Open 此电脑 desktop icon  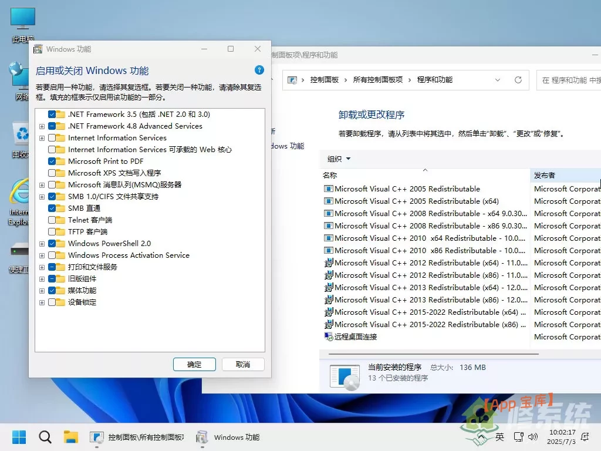tap(22, 18)
